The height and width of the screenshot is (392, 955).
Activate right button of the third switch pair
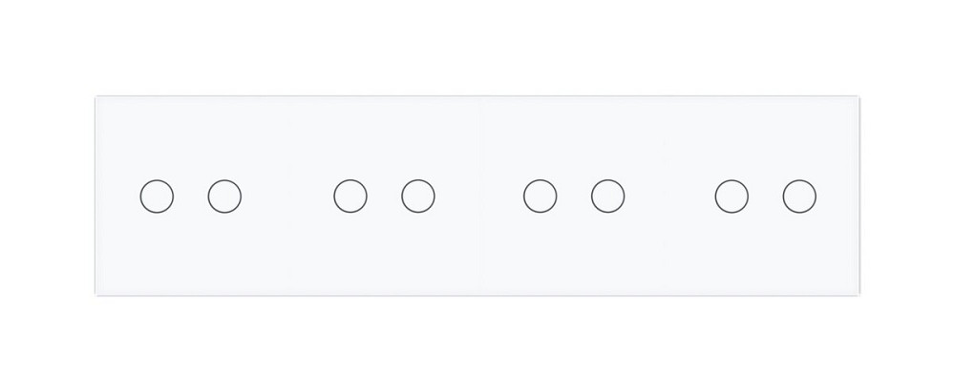click(x=608, y=196)
